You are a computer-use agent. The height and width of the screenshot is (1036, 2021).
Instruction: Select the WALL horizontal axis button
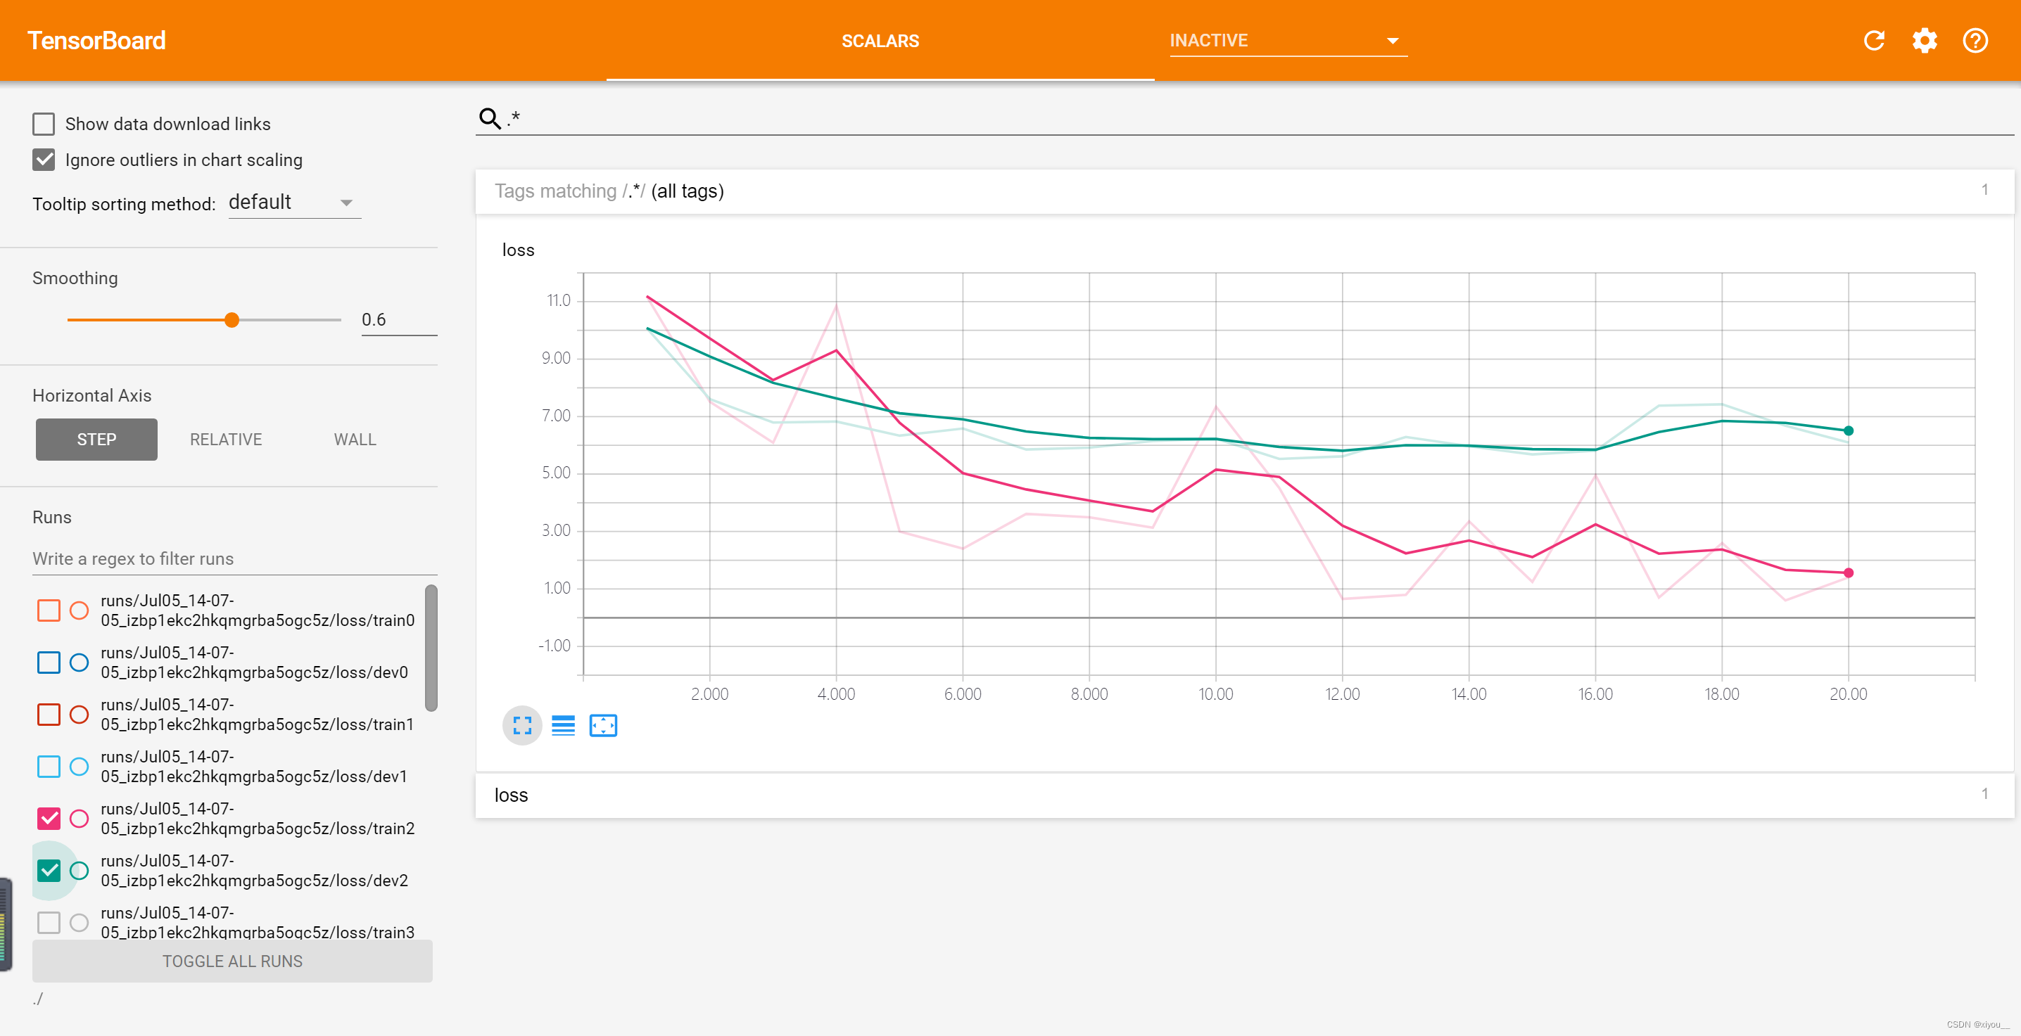[x=355, y=440]
